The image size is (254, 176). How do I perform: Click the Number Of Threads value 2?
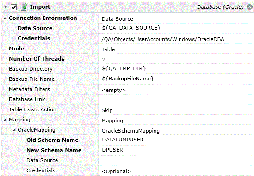click(x=176, y=60)
